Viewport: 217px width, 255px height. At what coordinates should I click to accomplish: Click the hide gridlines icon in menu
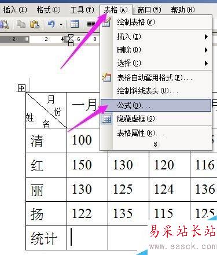pyautogui.click(x=106, y=119)
